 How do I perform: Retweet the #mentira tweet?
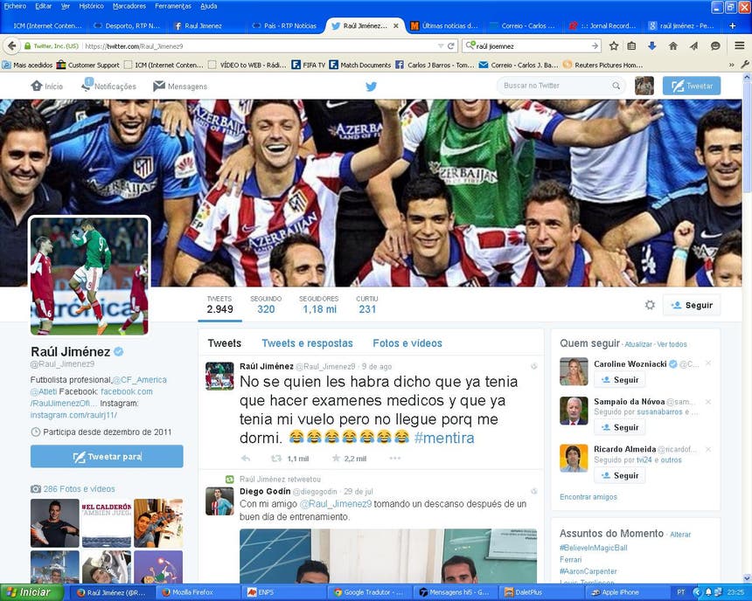coord(277,458)
